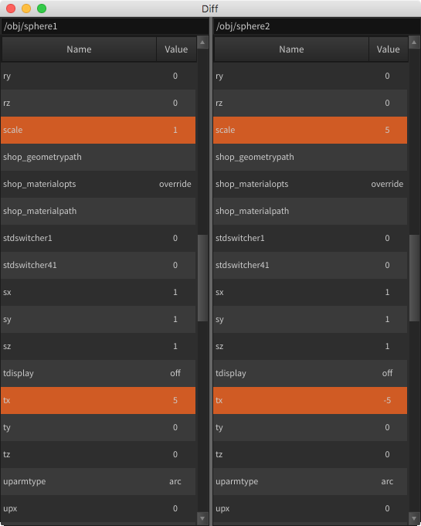
Task: Click the left pane scroll up arrow
Action: 202,42
